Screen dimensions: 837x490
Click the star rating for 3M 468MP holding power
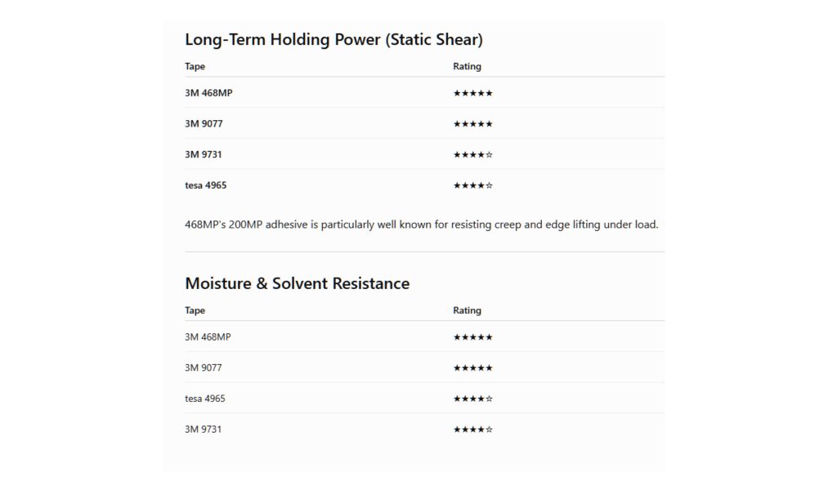[473, 93]
